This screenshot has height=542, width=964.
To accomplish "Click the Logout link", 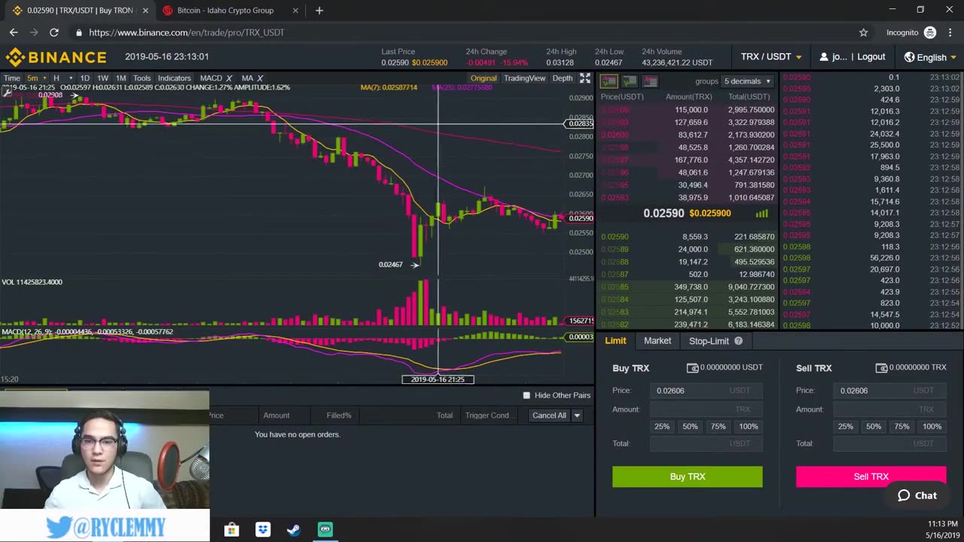I will pyautogui.click(x=871, y=57).
